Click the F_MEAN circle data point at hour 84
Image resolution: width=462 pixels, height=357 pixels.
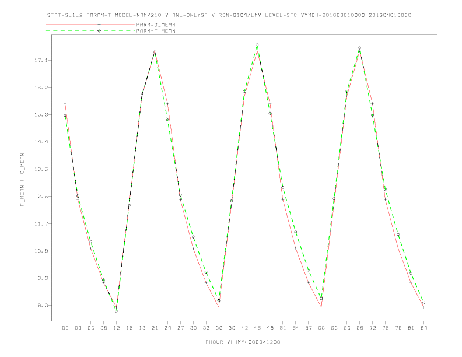423,303
